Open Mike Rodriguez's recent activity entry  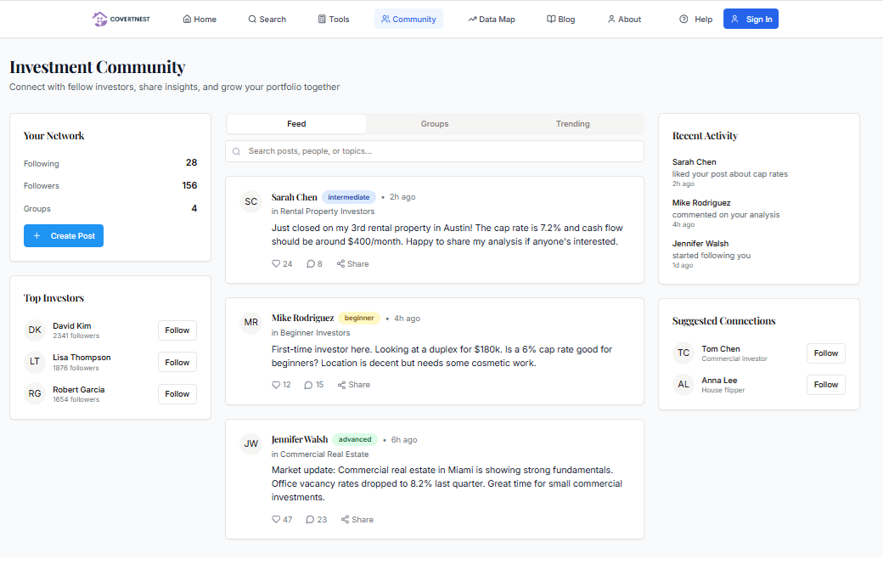[x=726, y=213]
